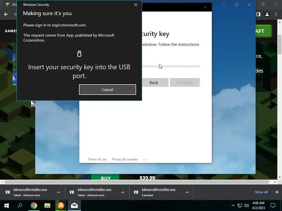This screenshot has height=211, width=282.
Task: Open the Chrome profile icon
Action: [x=267, y=14]
